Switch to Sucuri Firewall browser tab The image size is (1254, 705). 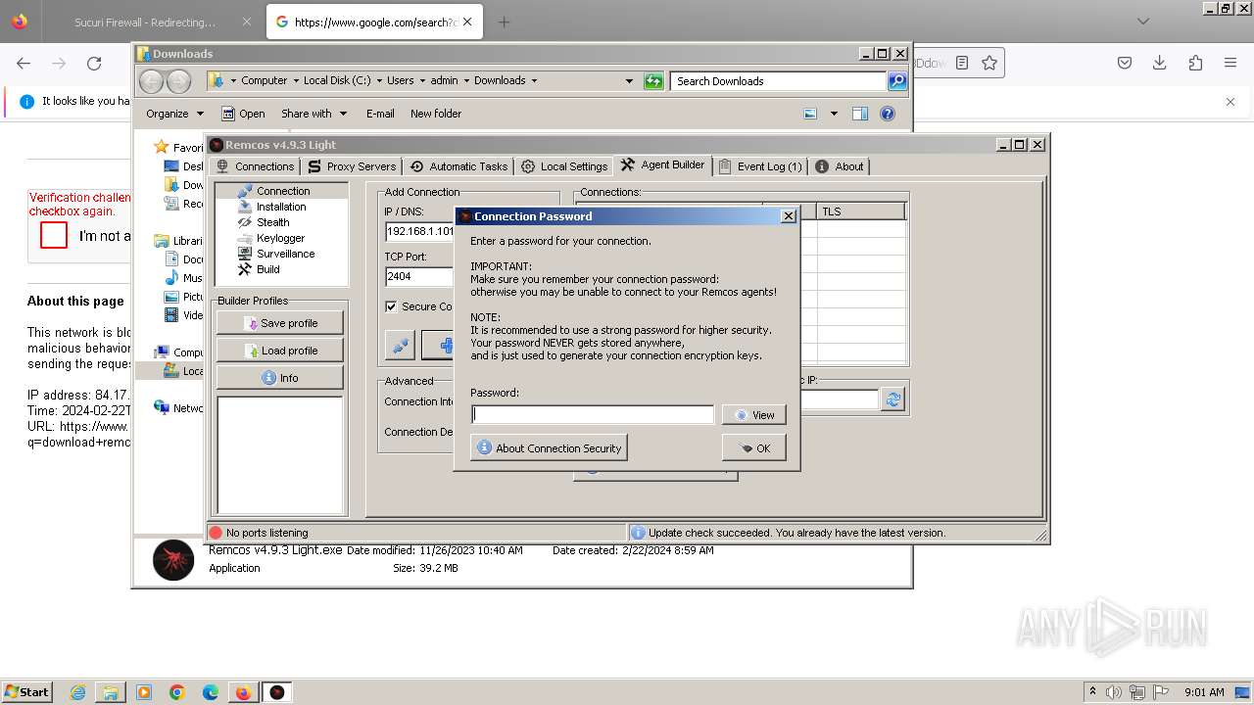pyautogui.click(x=147, y=22)
